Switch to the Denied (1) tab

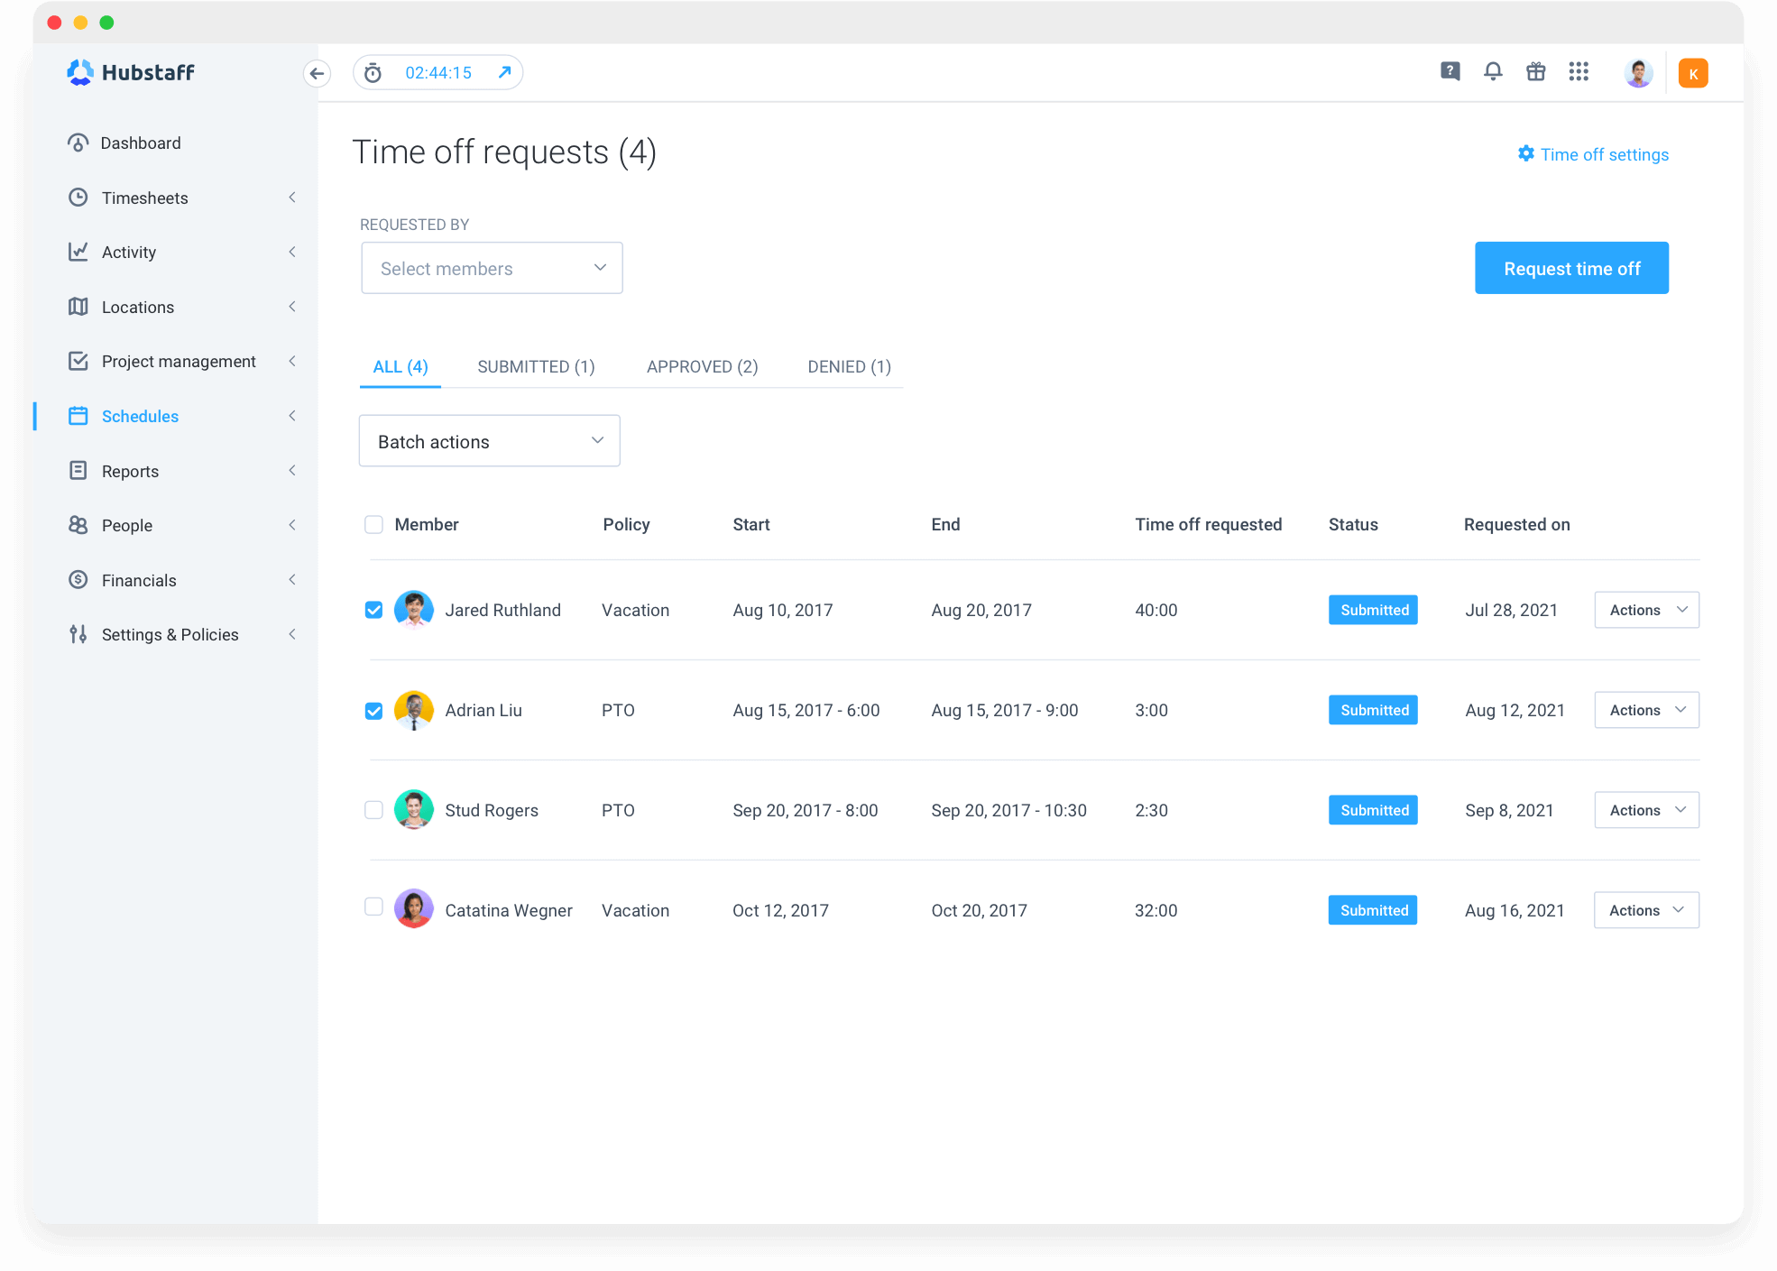[847, 366]
